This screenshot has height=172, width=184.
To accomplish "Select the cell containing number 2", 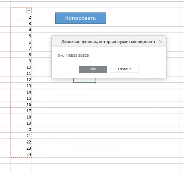I will pyautogui.click(x=21, y=17).
